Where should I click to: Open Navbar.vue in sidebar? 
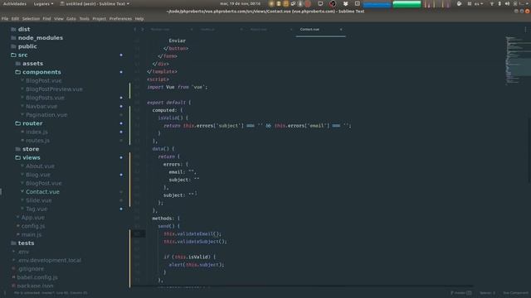pos(41,106)
